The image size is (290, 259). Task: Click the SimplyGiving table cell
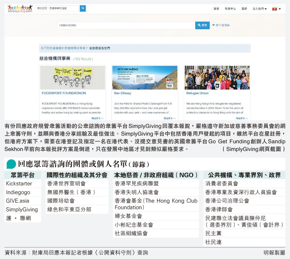(23, 209)
